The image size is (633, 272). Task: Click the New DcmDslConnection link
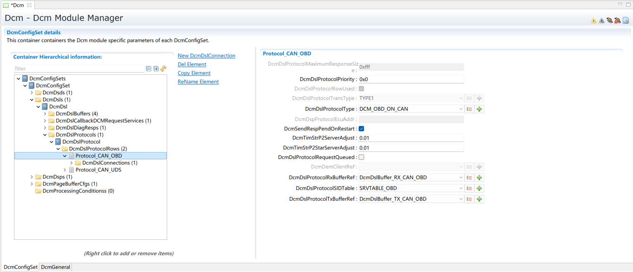pyautogui.click(x=206, y=56)
